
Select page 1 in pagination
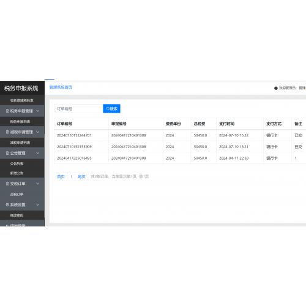tap(71, 177)
